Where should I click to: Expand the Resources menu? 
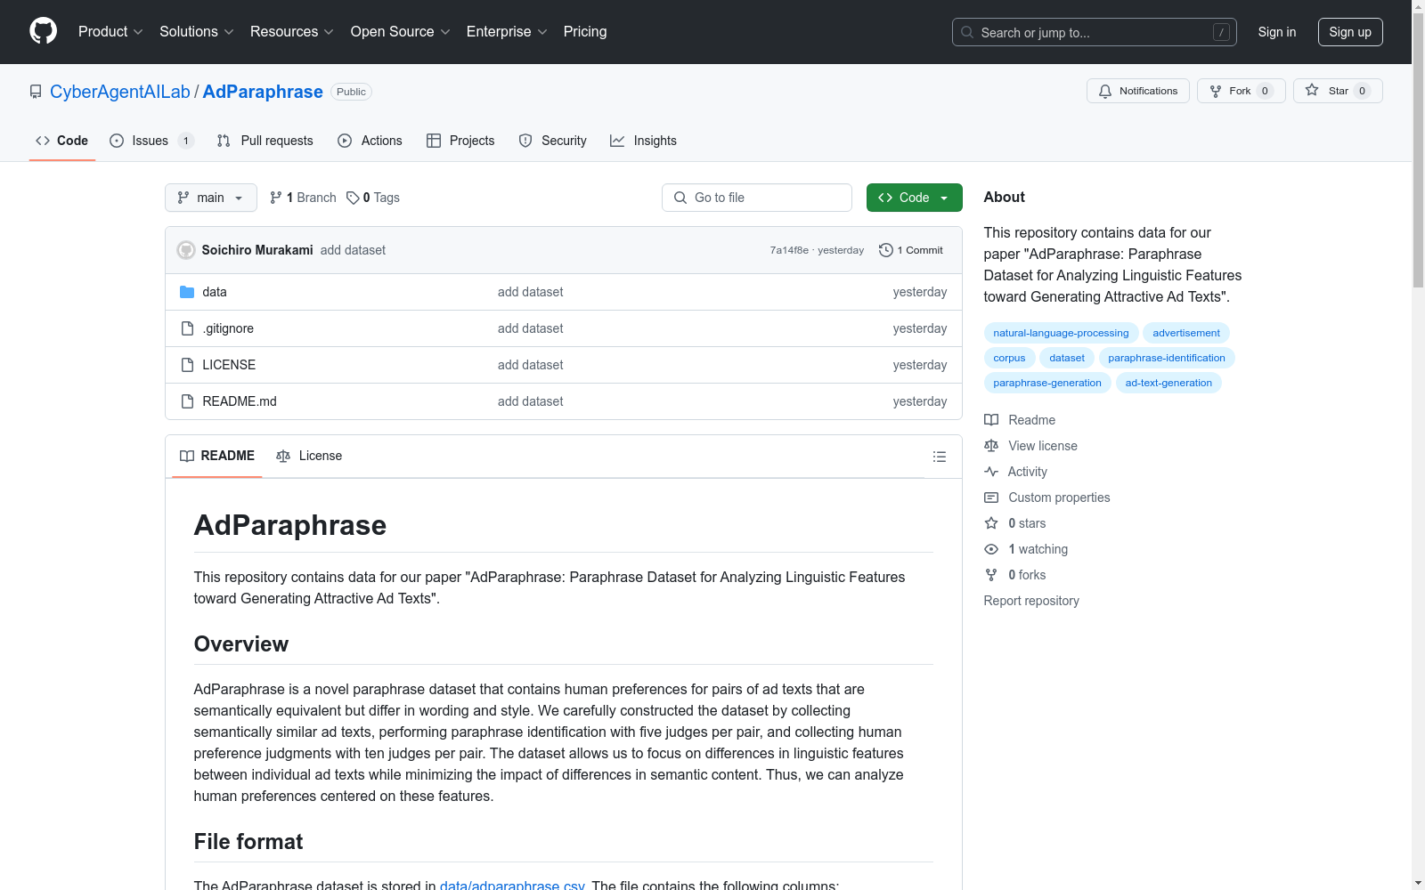(292, 32)
